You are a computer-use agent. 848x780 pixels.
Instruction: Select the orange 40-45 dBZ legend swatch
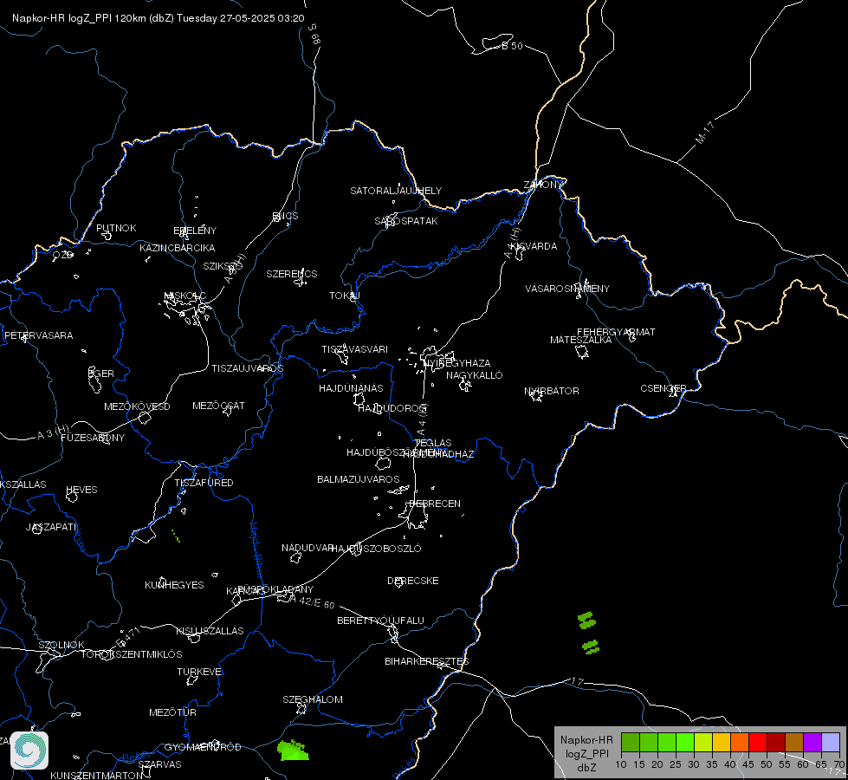[740, 743]
